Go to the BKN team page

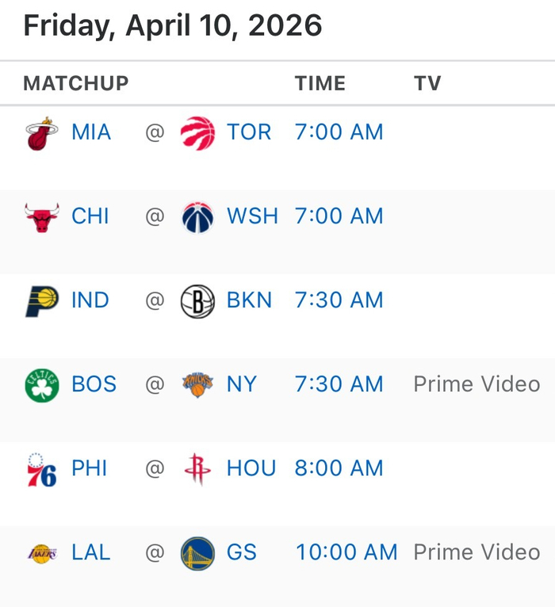click(x=249, y=300)
